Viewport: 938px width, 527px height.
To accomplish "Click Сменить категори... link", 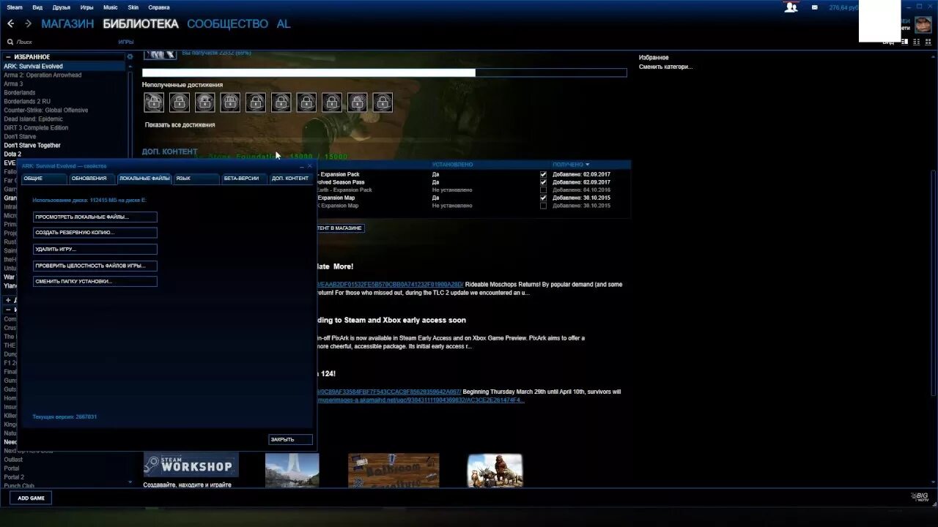I will (665, 67).
